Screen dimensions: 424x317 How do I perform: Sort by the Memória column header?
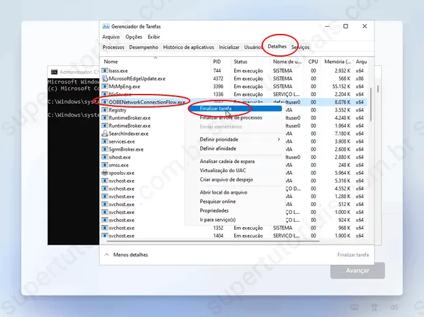pos(337,61)
